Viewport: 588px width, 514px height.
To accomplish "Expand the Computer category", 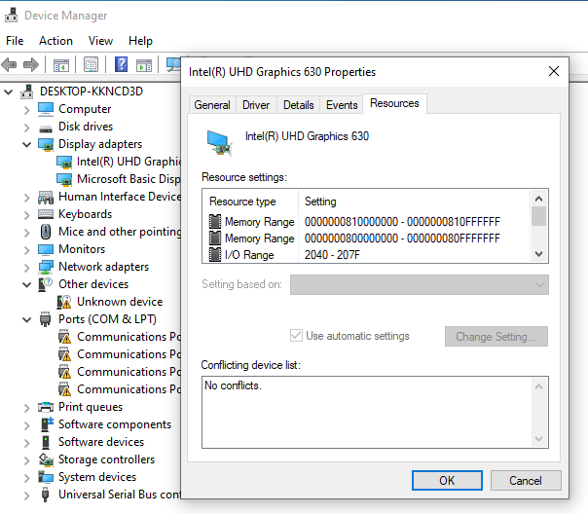I will pos(26,110).
